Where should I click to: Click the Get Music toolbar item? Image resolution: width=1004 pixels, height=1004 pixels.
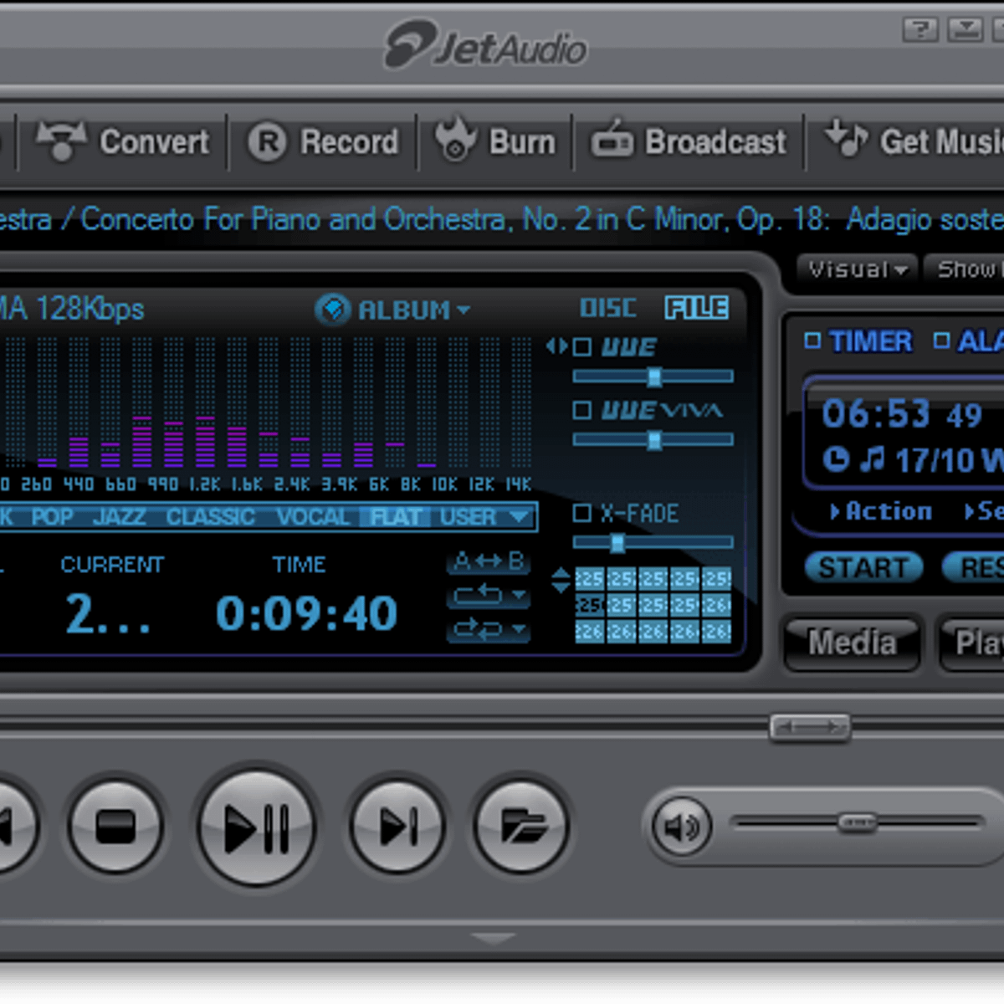tap(914, 141)
